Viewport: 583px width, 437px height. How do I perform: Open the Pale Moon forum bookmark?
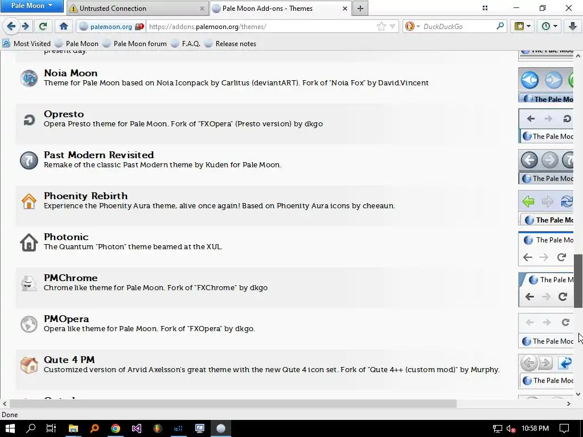pyautogui.click(x=134, y=43)
